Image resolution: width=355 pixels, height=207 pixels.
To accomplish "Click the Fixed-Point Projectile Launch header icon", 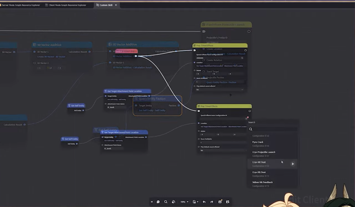I will pyautogui.click(x=204, y=25).
